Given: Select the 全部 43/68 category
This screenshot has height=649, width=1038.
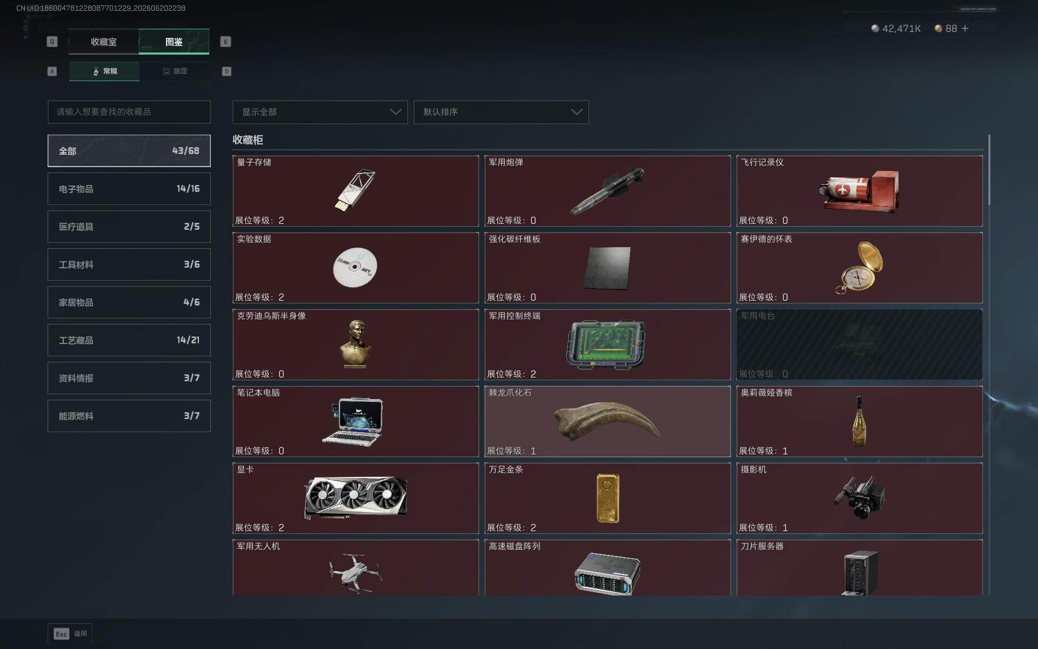Looking at the screenshot, I should 129,151.
